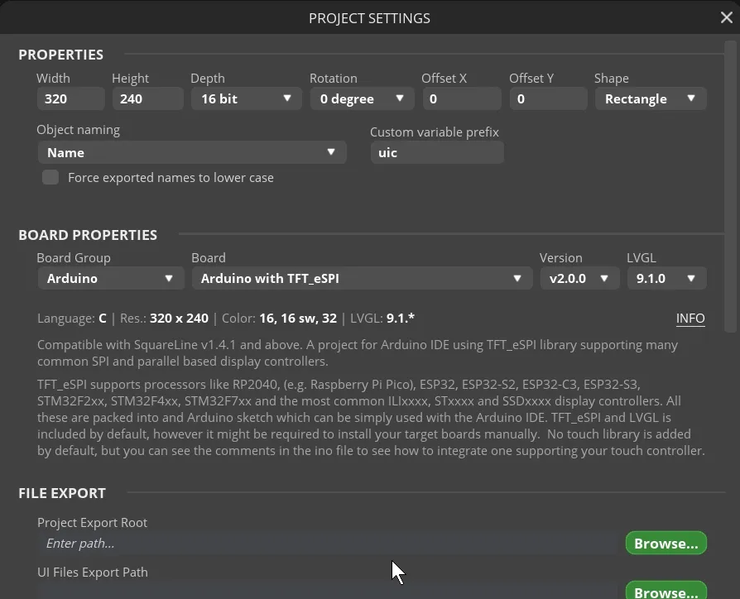740x599 pixels.
Task: Browse for the UI Files Export Path
Action: tap(666, 591)
